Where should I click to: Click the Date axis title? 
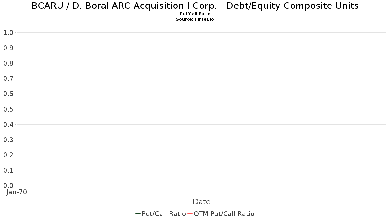[201, 202]
